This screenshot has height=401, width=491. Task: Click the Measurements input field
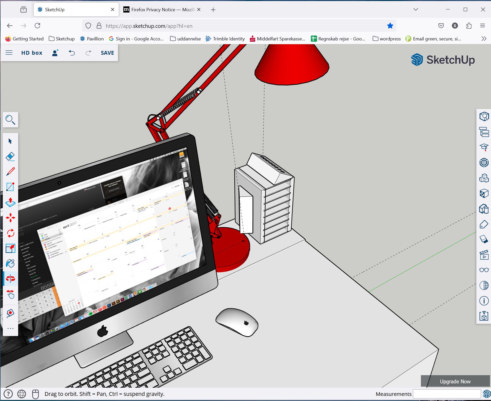(447, 394)
